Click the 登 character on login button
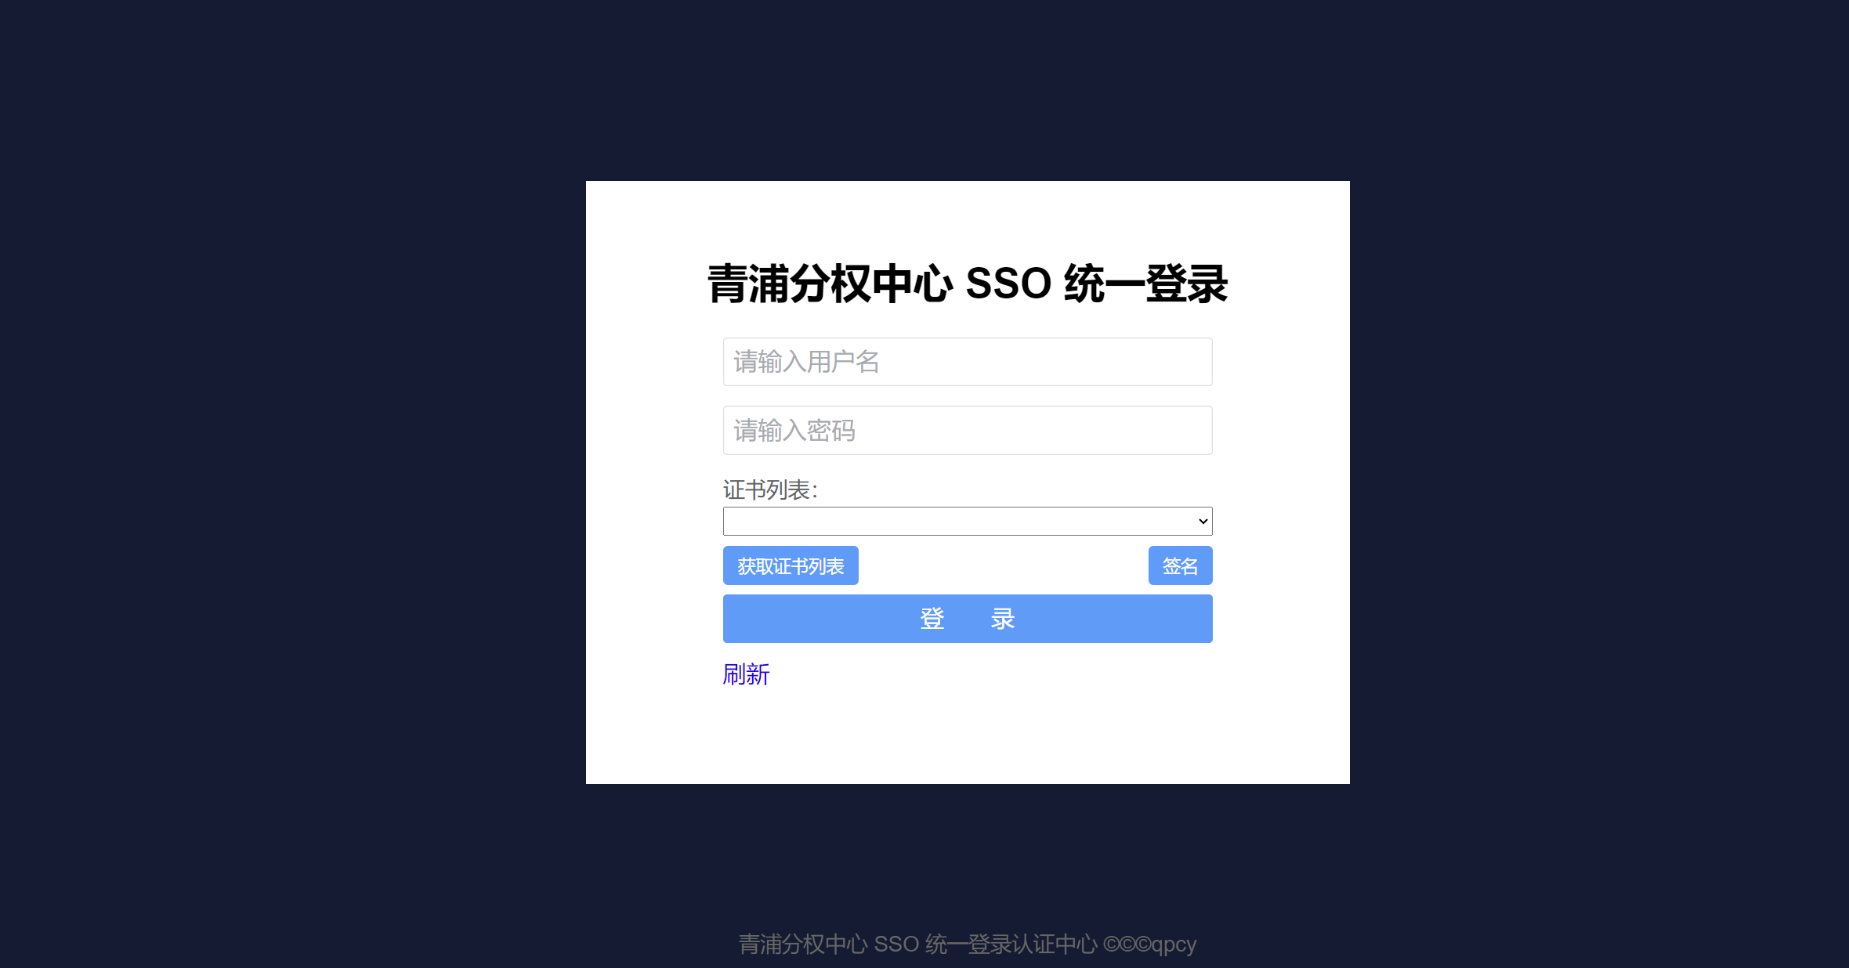The width and height of the screenshot is (1849, 968). (932, 619)
